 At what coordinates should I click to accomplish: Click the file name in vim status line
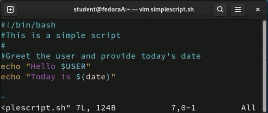coord(35,107)
